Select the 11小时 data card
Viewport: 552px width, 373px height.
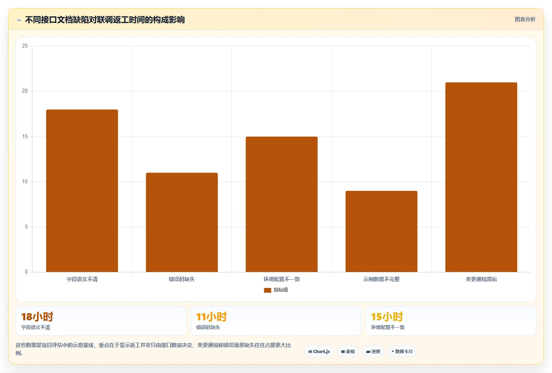click(x=276, y=321)
